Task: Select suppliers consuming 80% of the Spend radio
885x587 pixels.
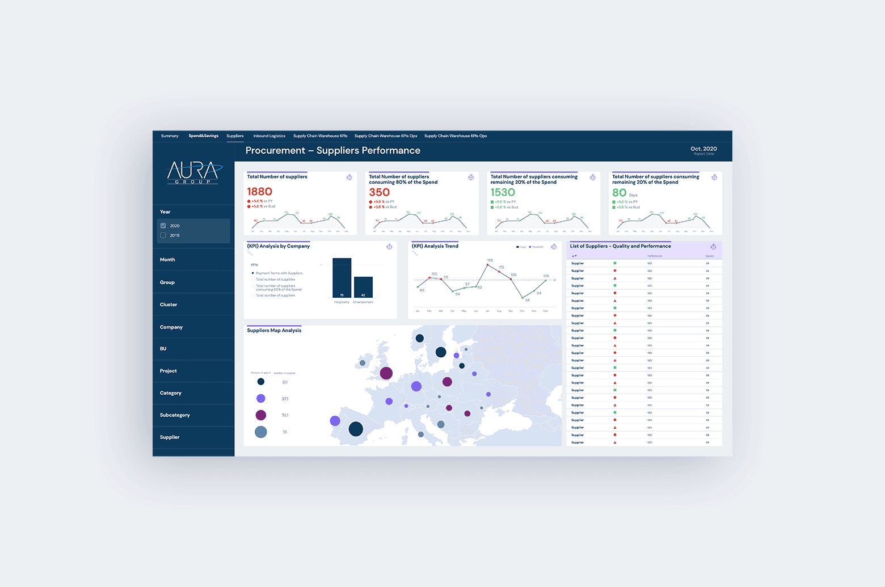Action: pos(252,286)
